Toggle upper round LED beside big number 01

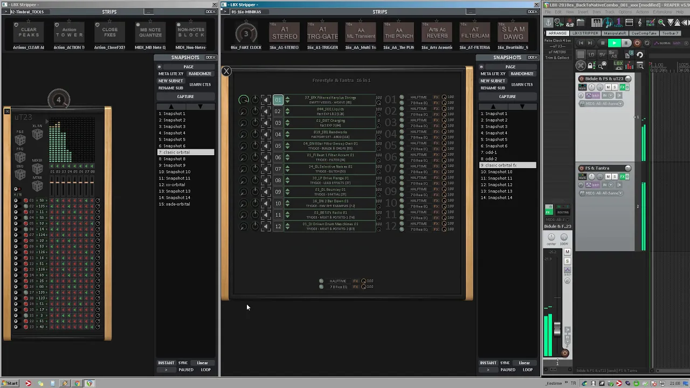[x=402, y=97]
